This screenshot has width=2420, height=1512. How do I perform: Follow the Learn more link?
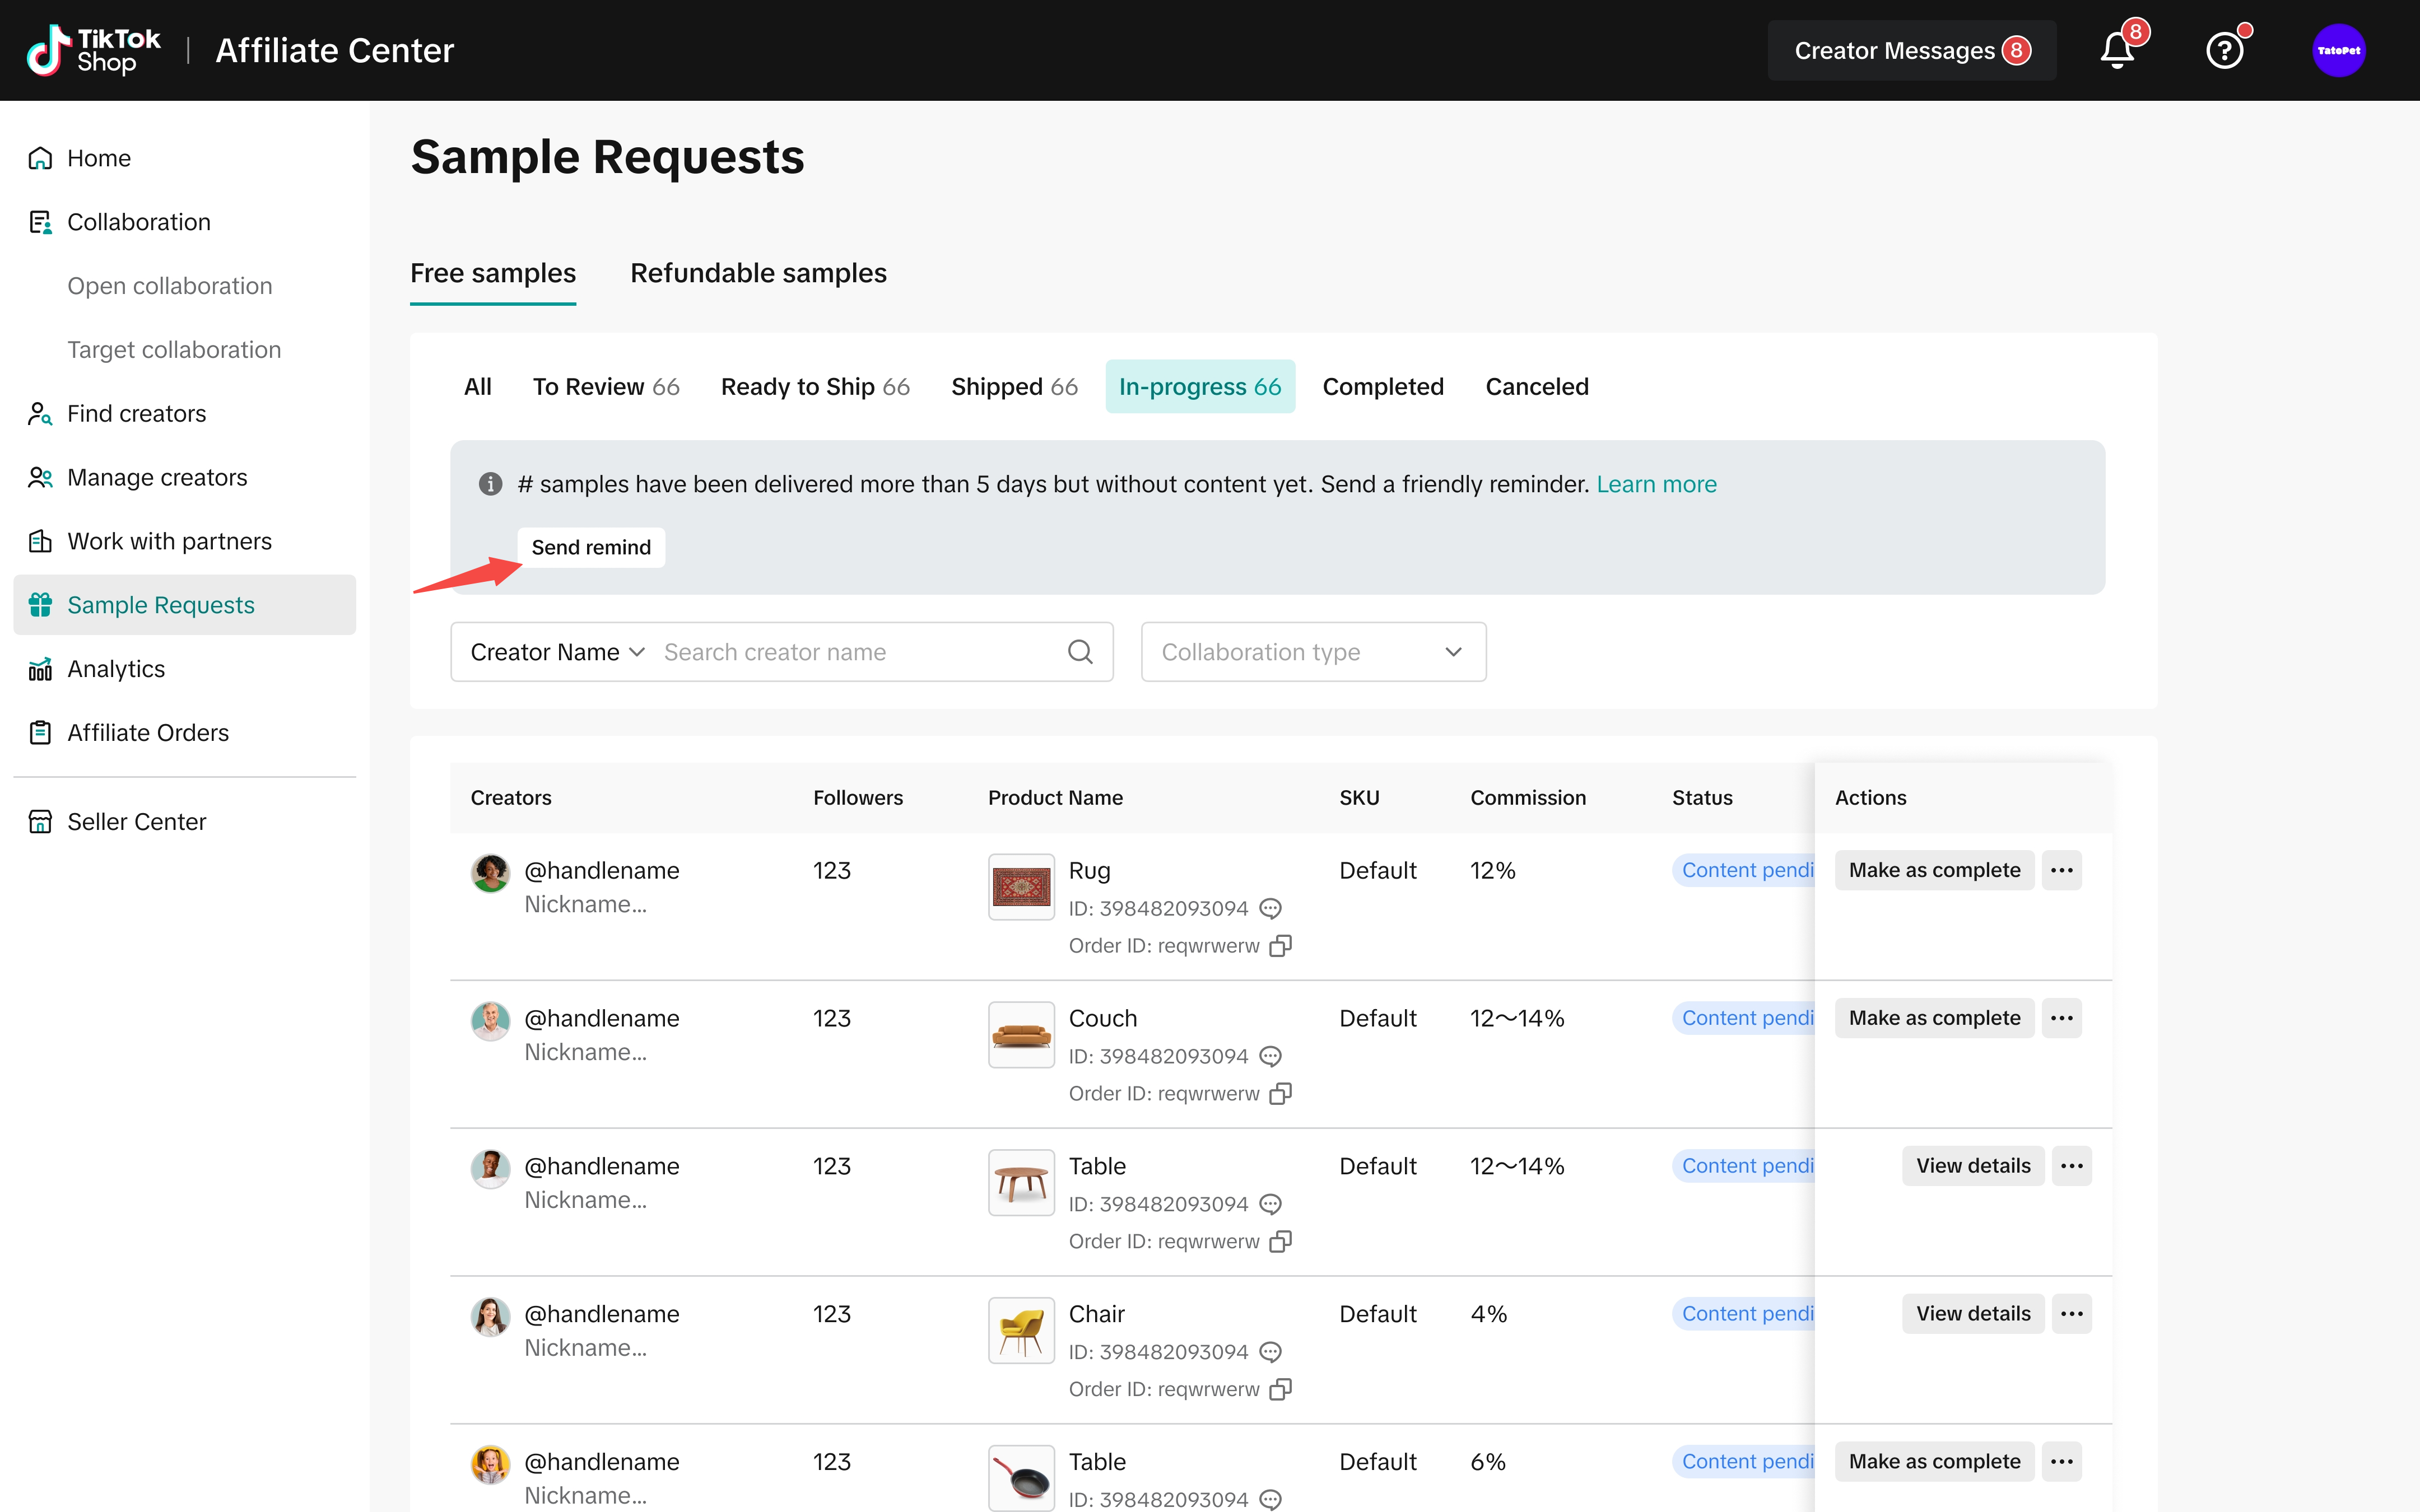pos(1656,484)
